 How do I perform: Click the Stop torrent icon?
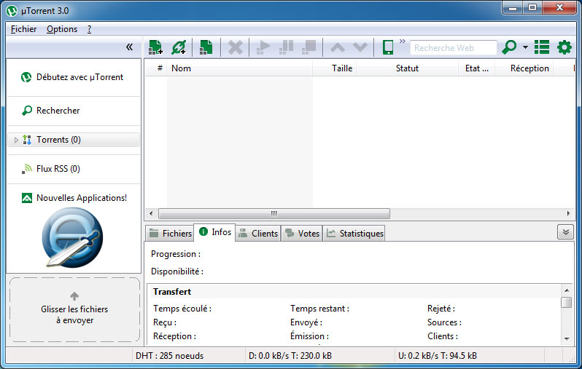pyautogui.click(x=309, y=47)
